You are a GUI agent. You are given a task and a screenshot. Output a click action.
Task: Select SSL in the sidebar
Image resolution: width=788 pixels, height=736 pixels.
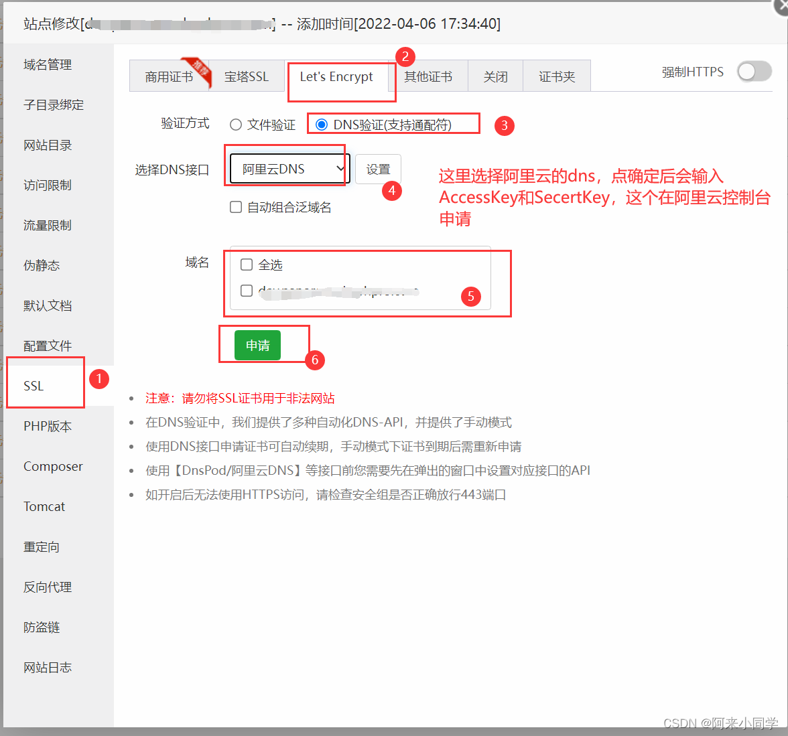(34, 386)
